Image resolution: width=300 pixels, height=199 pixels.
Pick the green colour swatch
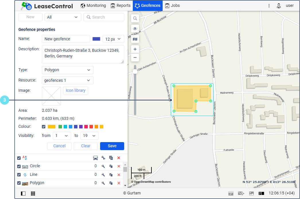[x=60, y=127]
